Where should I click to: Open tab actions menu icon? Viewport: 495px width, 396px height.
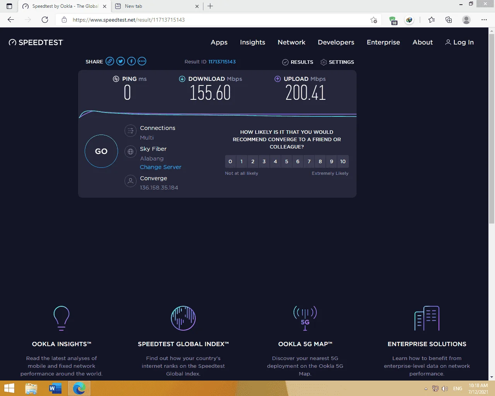point(9,6)
